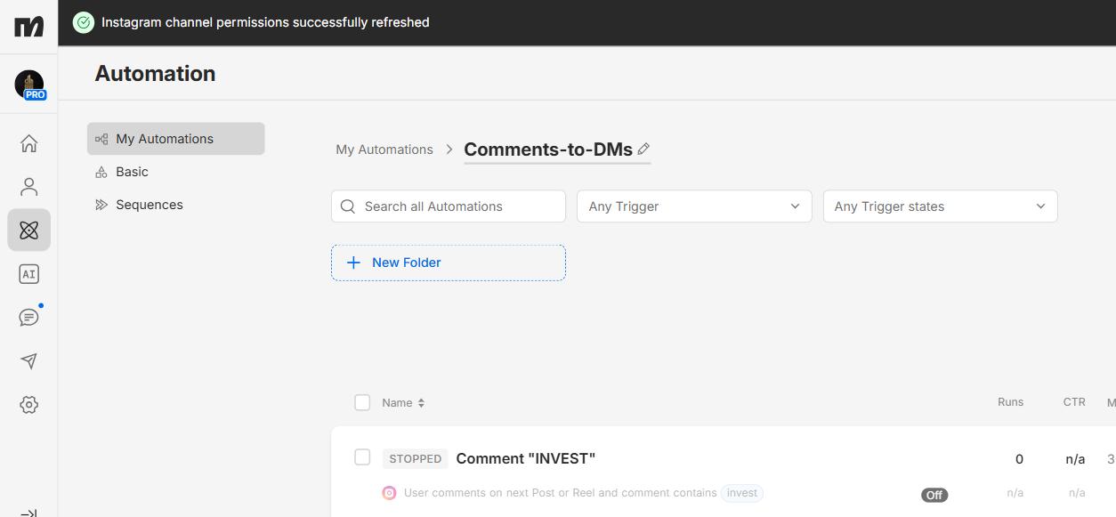The width and height of the screenshot is (1116, 517).
Task: Select Sequences in the Automation menu
Action: click(149, 205)
